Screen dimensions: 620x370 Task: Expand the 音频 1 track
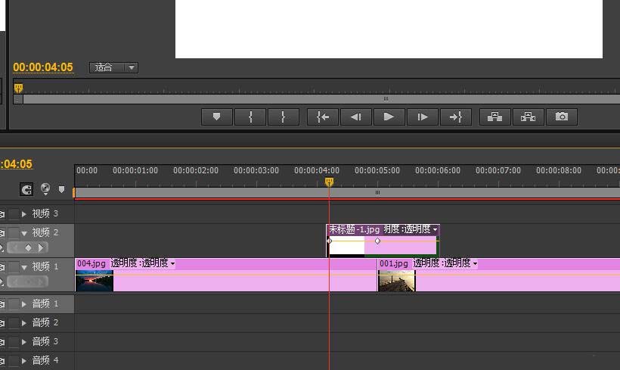coord(24,304)
